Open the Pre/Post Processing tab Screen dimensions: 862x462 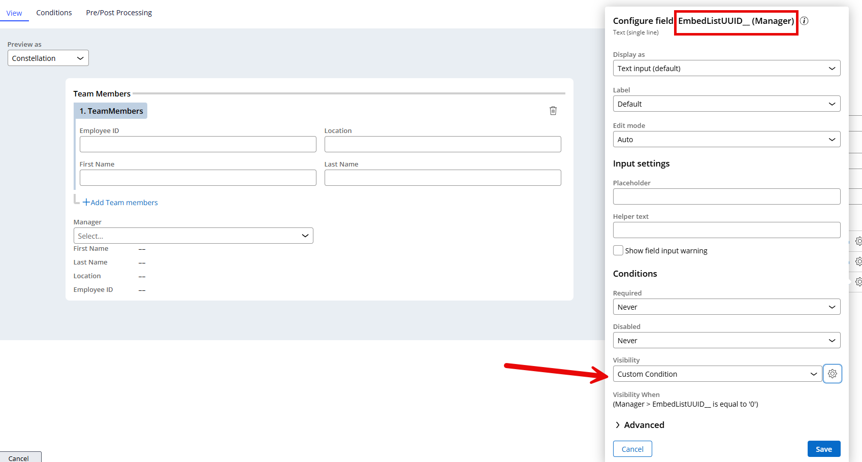point(118,12)
